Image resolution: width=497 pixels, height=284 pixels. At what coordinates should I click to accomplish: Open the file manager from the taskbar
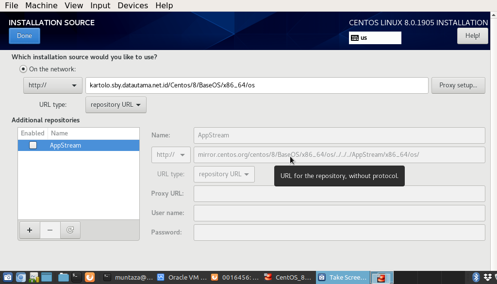(x=63, y=277)
